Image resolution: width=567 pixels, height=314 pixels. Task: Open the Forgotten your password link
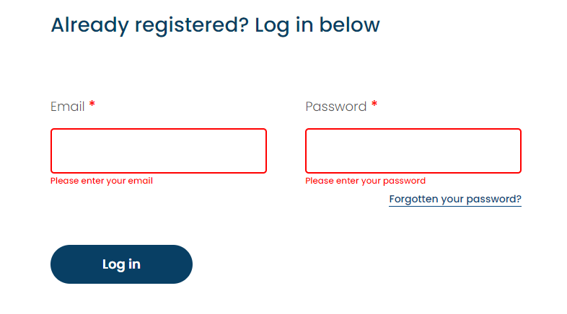click(454, 199)
